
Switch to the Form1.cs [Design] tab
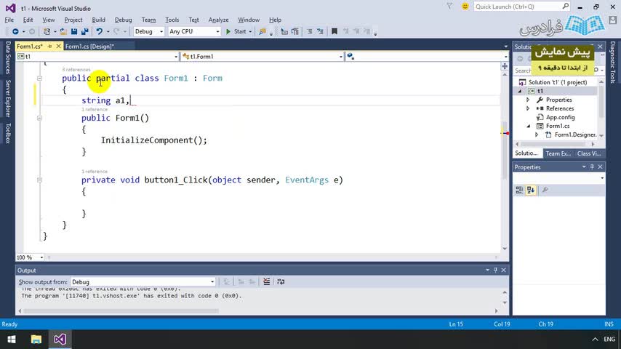pyautogui.click(x=89, y=47)
